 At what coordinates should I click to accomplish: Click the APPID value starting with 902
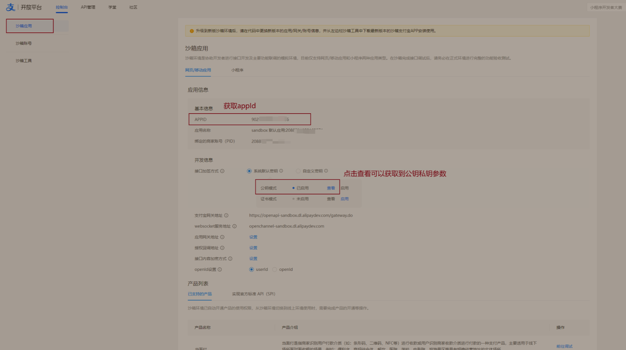pos(270,119)
